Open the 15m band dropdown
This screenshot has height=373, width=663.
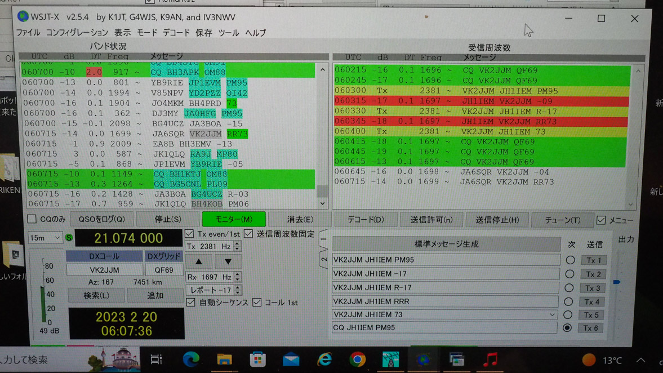[45, 238]
